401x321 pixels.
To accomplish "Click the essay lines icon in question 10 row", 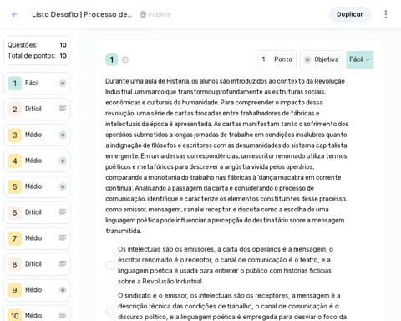I will point(63,315).
